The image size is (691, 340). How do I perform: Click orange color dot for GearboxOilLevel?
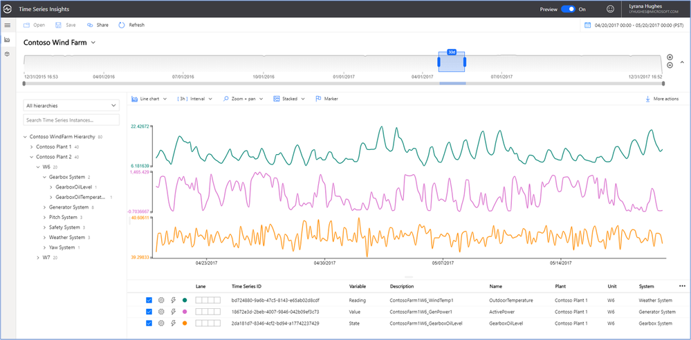tap(185, 323)
